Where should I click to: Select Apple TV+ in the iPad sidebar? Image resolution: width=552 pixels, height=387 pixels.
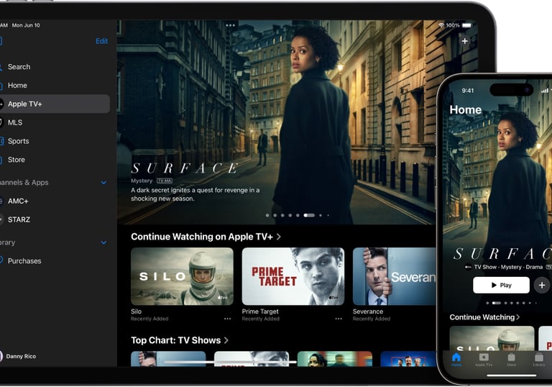pos(55,104)
